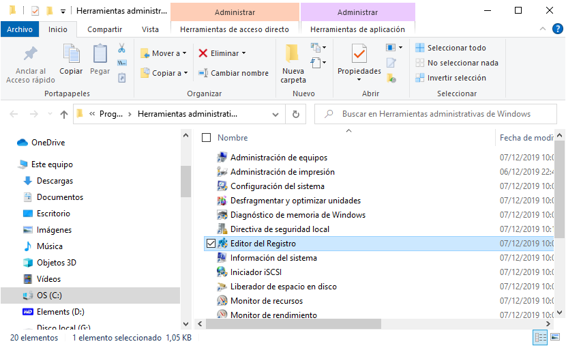Click the forward navigation arrow
This screenshot has height=346, width=566.
pyautogui.click(x=33, y=114)
